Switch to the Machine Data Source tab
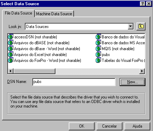This screenshot has width=153, height=131. [54, 14]
